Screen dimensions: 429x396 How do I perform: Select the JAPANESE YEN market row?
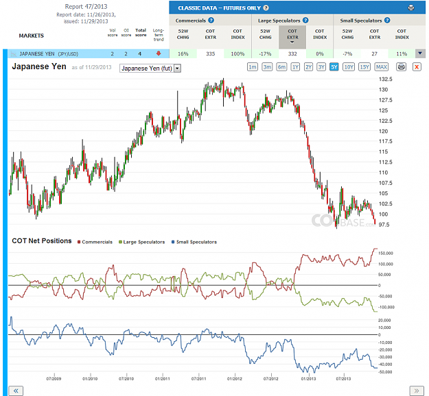89,54
